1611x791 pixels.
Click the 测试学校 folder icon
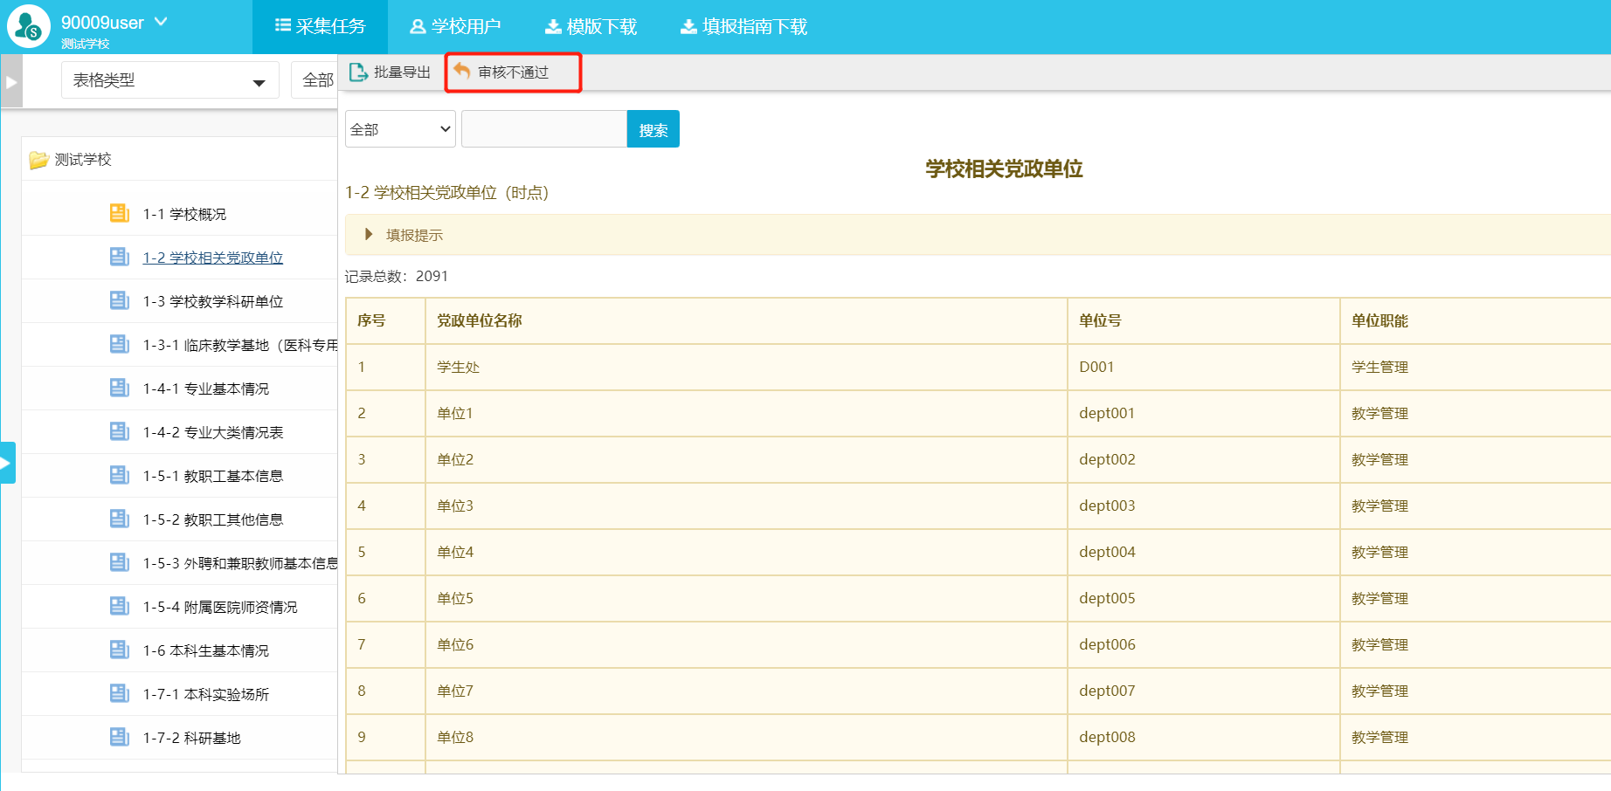38,160
